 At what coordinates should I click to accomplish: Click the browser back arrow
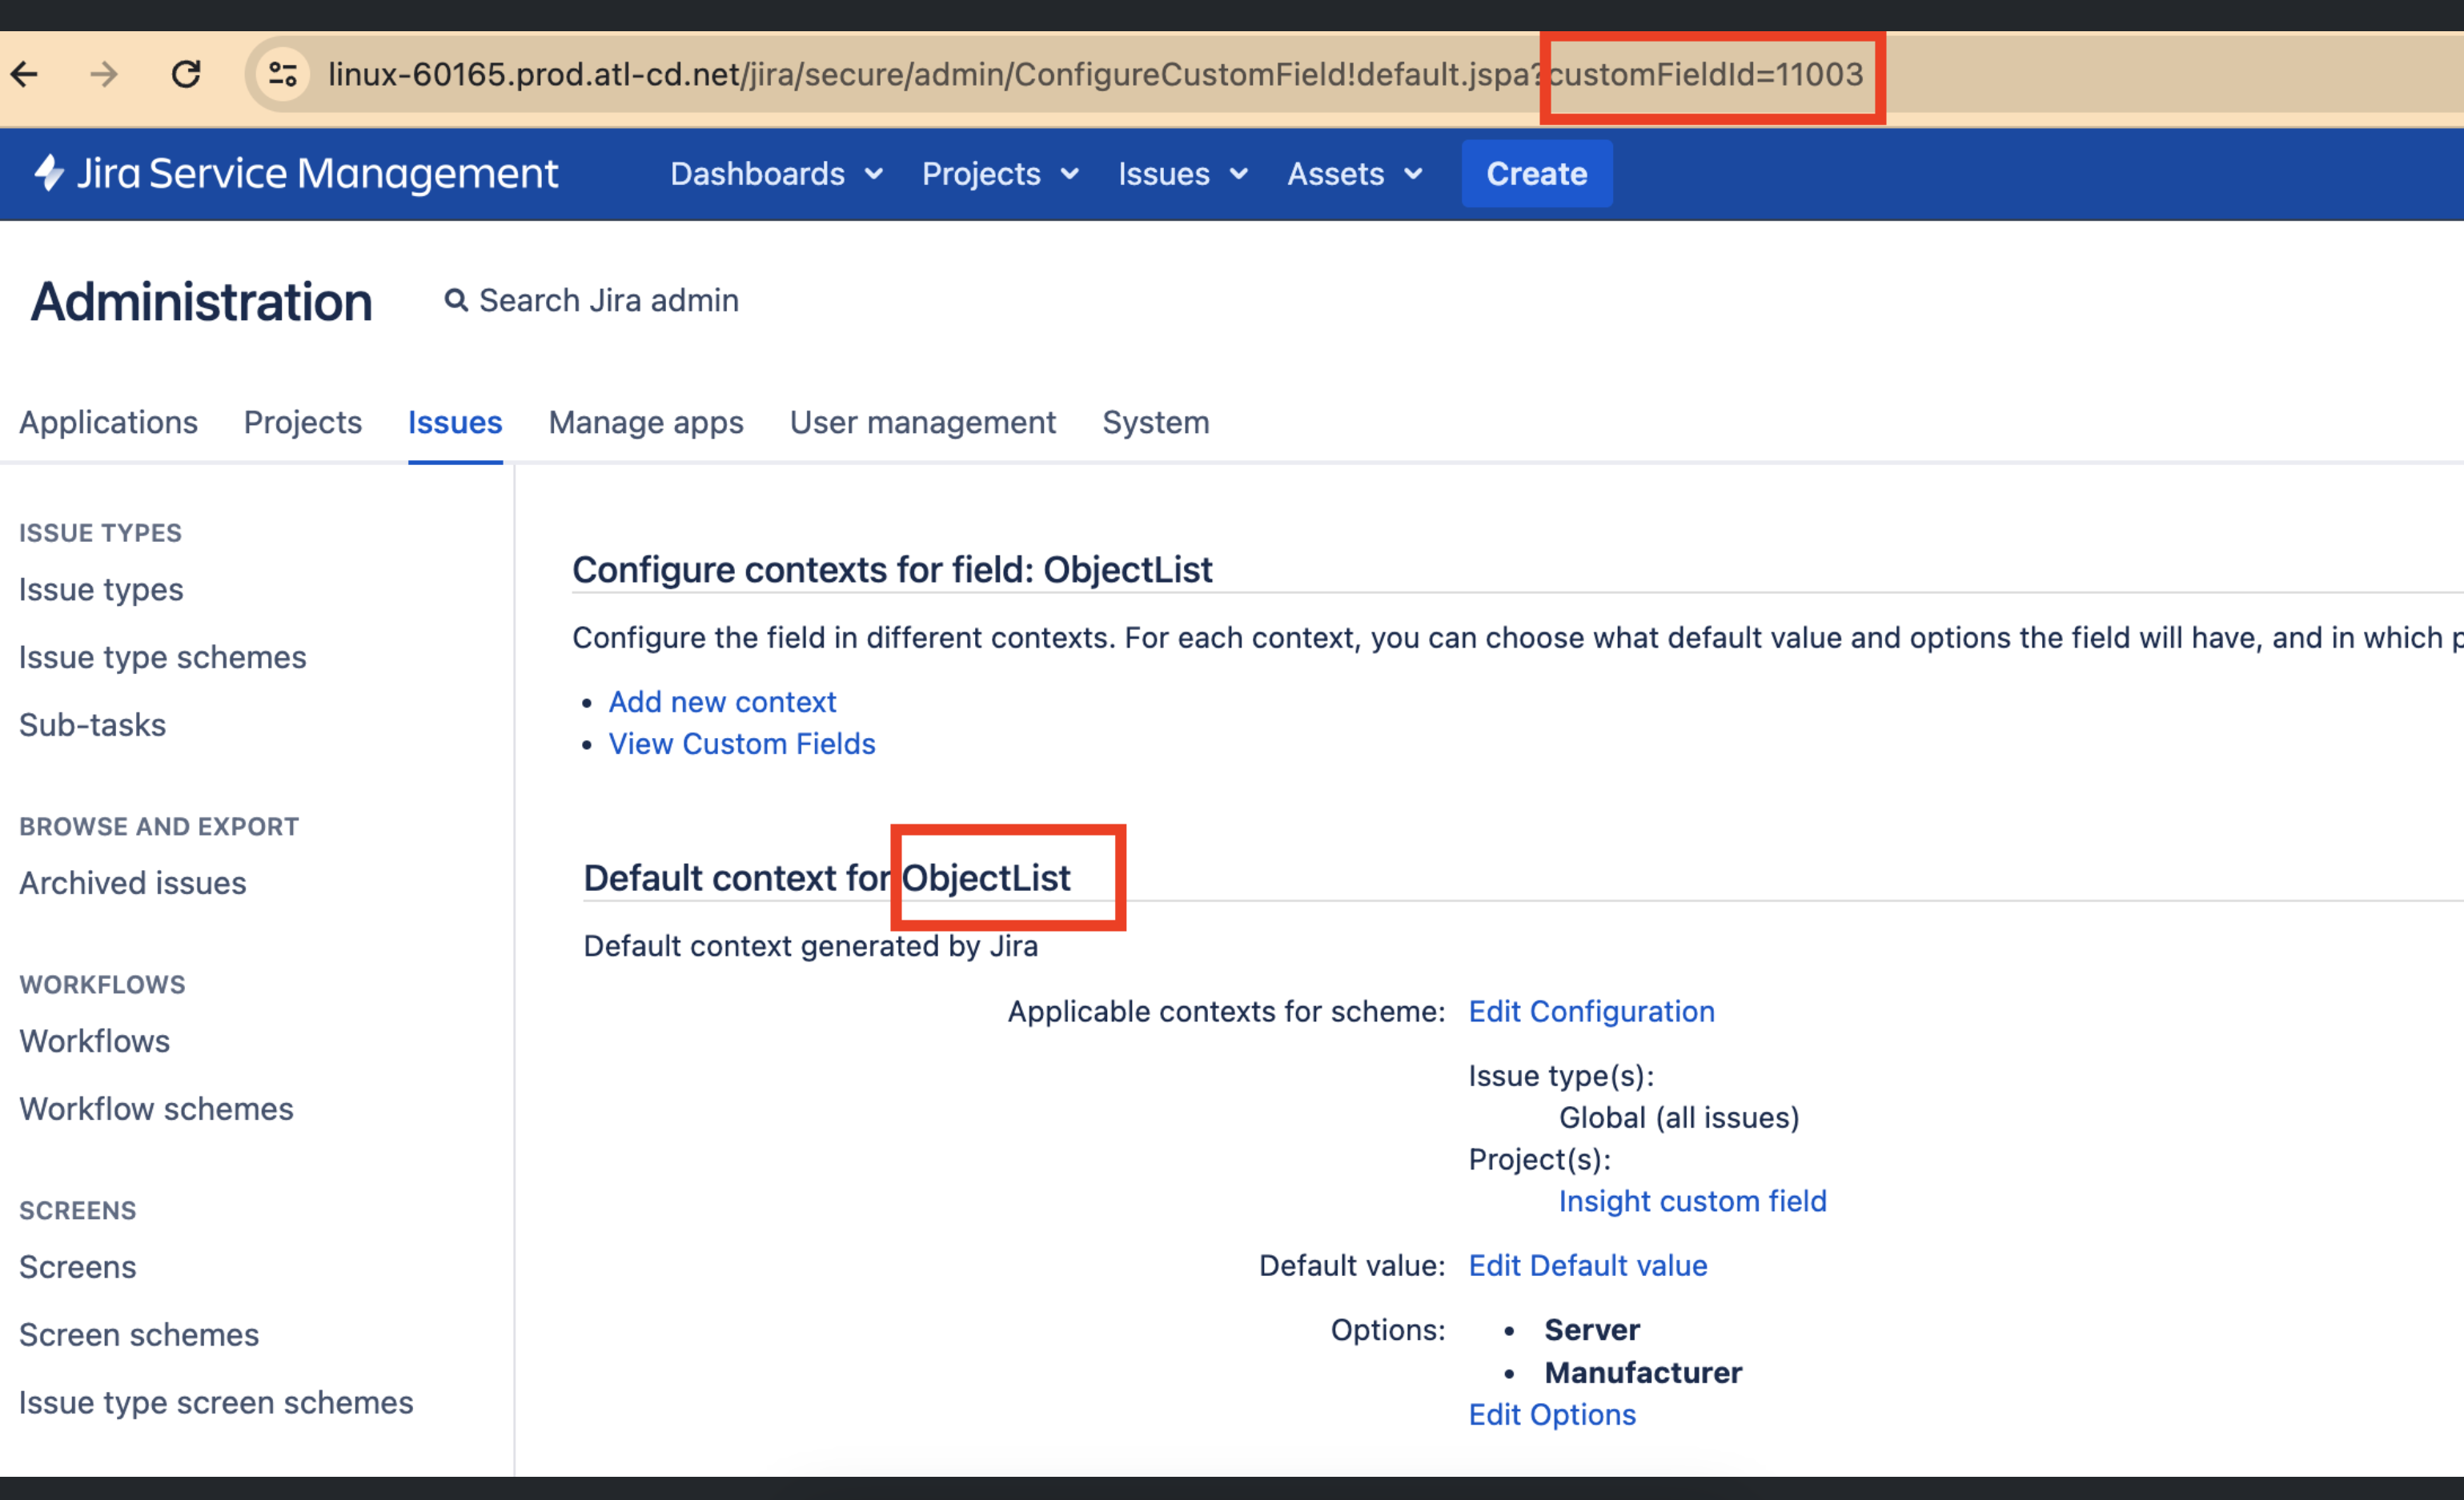[25, 74]
